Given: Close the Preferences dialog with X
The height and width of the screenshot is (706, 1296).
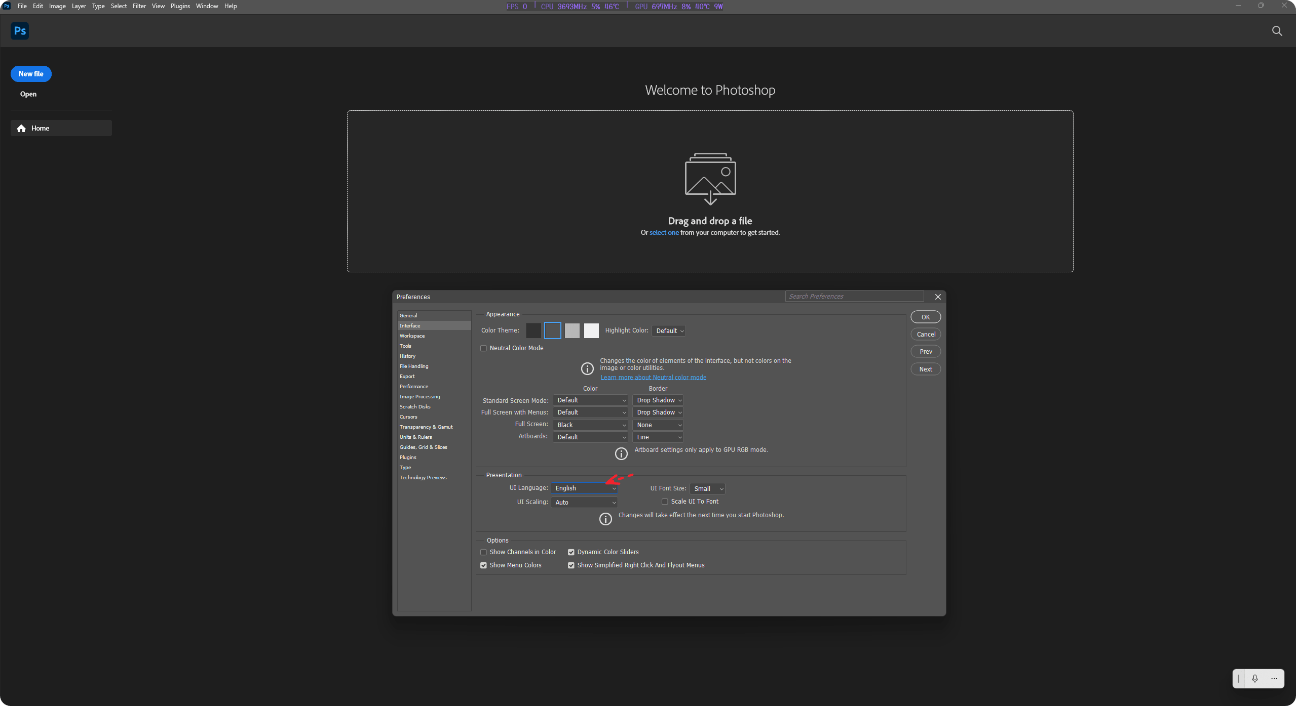Looking at the screenshot, I should click(938, 297).
